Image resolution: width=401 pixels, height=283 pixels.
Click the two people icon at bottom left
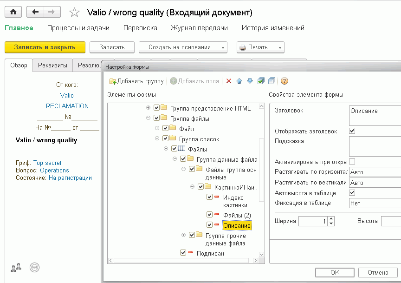[16, 268]
